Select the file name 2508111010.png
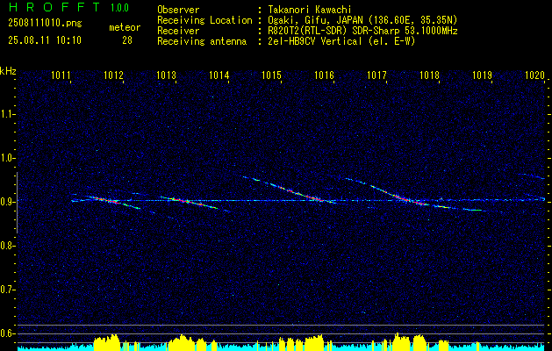The width and height of the screenshot is (552, 351). pyautogui.click(x=45, y=24)
